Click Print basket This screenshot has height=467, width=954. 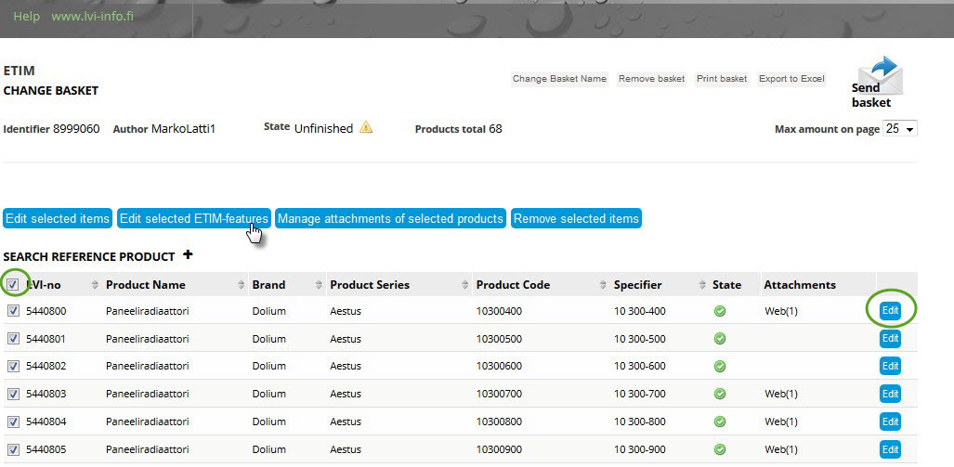722,78
